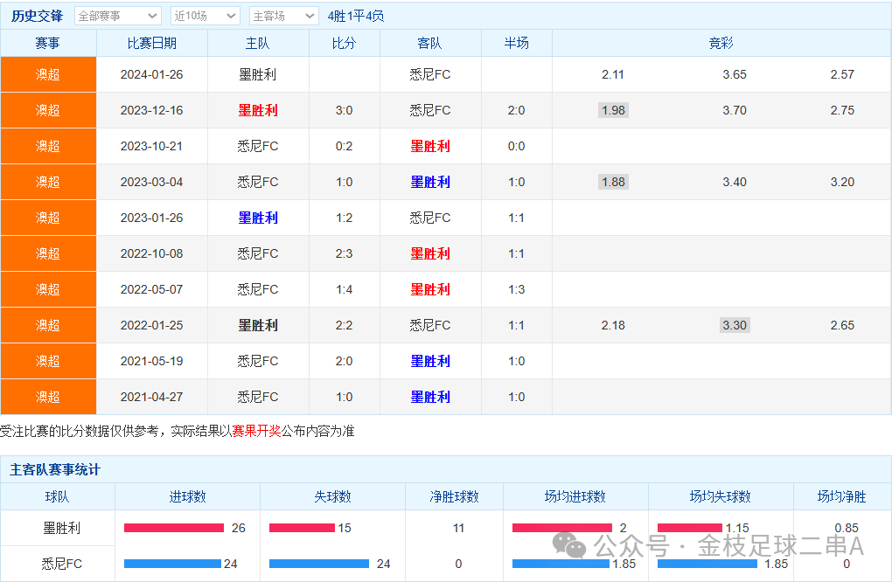Click the 悉尼FC row in team statistics
This screenshot has height=582, width=892.
446,564
